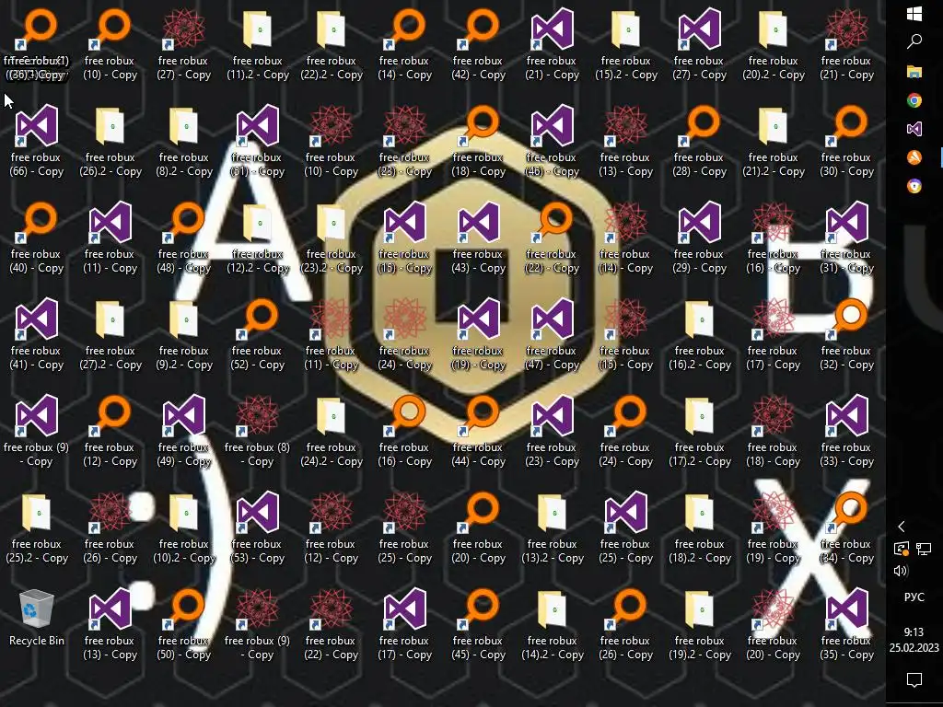
Task: Launch Google Chrome from the taskbar
Action: (914, 100)
